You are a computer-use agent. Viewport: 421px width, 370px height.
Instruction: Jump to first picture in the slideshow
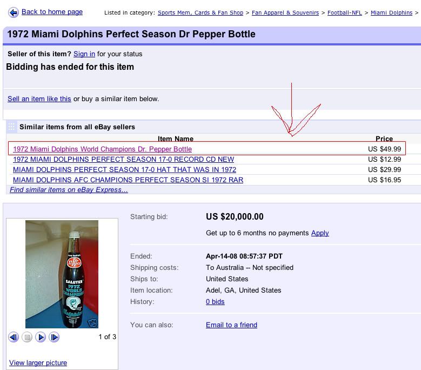(14, 337)
